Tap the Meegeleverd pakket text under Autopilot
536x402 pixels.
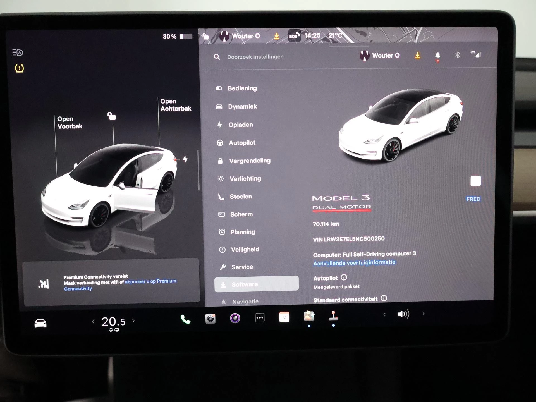[x=336, y=287]
